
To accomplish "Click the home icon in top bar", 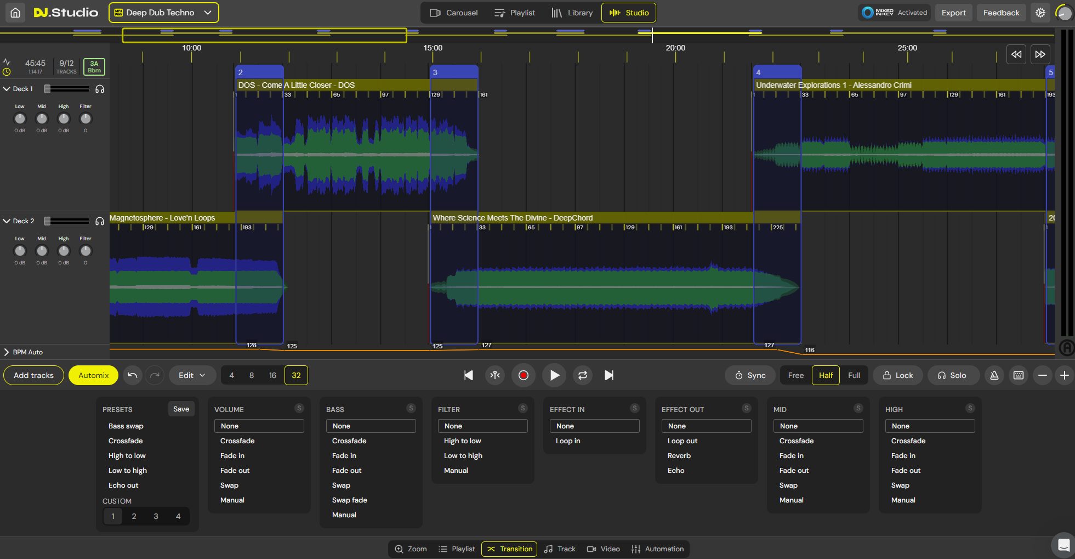I will (x=15, y=13).
